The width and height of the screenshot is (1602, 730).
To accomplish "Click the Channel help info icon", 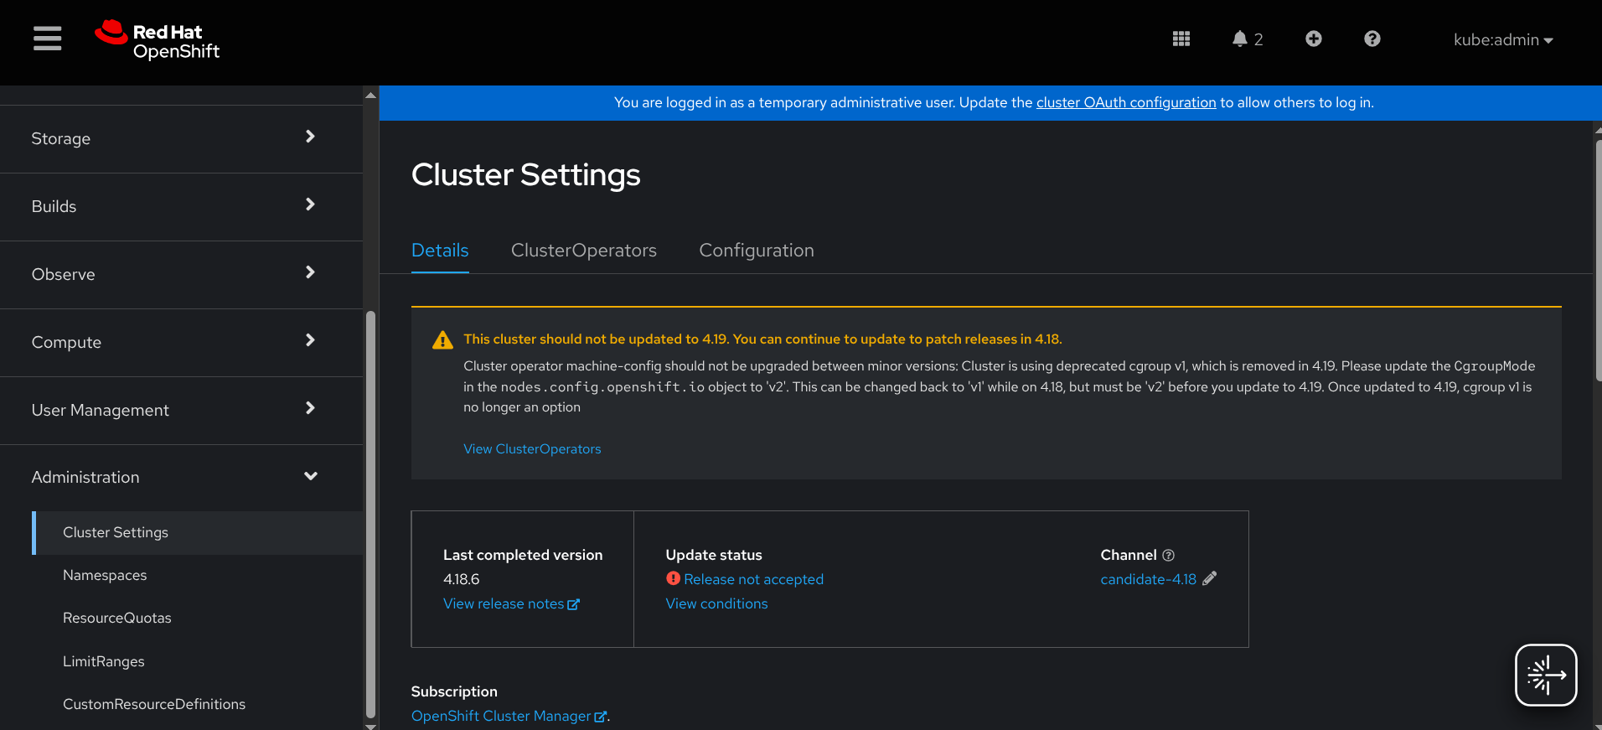I will [1169, 555].
